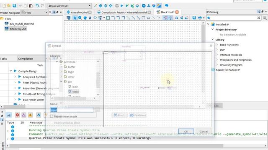Screen dimensions: 268x150
Task: Show all messages with the All filter
Action: pyautogui.click(x=9, y=115)
